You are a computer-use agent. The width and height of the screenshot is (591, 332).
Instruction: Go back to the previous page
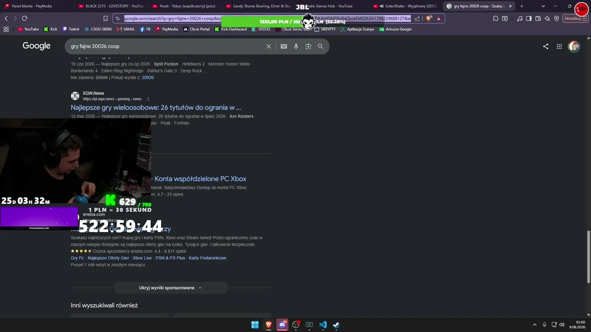6,18
